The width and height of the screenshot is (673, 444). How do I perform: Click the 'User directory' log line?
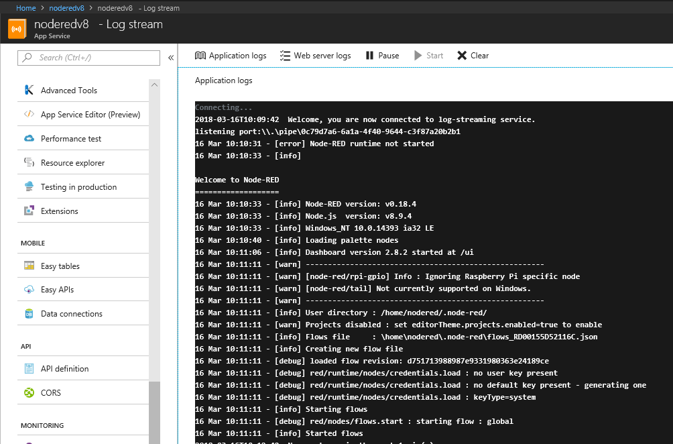click(341, 313)
